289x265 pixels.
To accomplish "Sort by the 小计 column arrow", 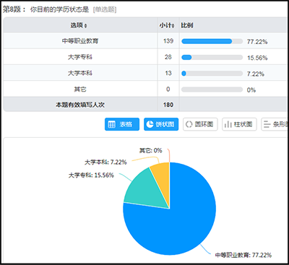I will point(173,26).
